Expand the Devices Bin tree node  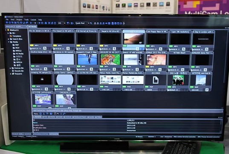coord(10,68)
